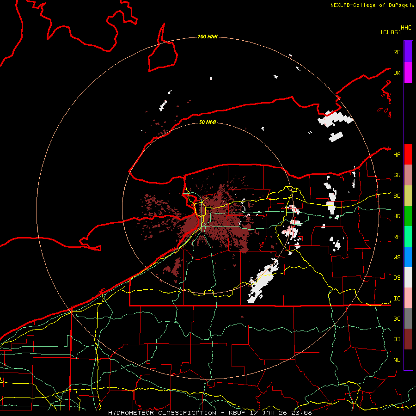The width and height of the screenshot is (416, 416).
Task: Click the blue WS wet snow swatch
Action: (x=408, y=257)
